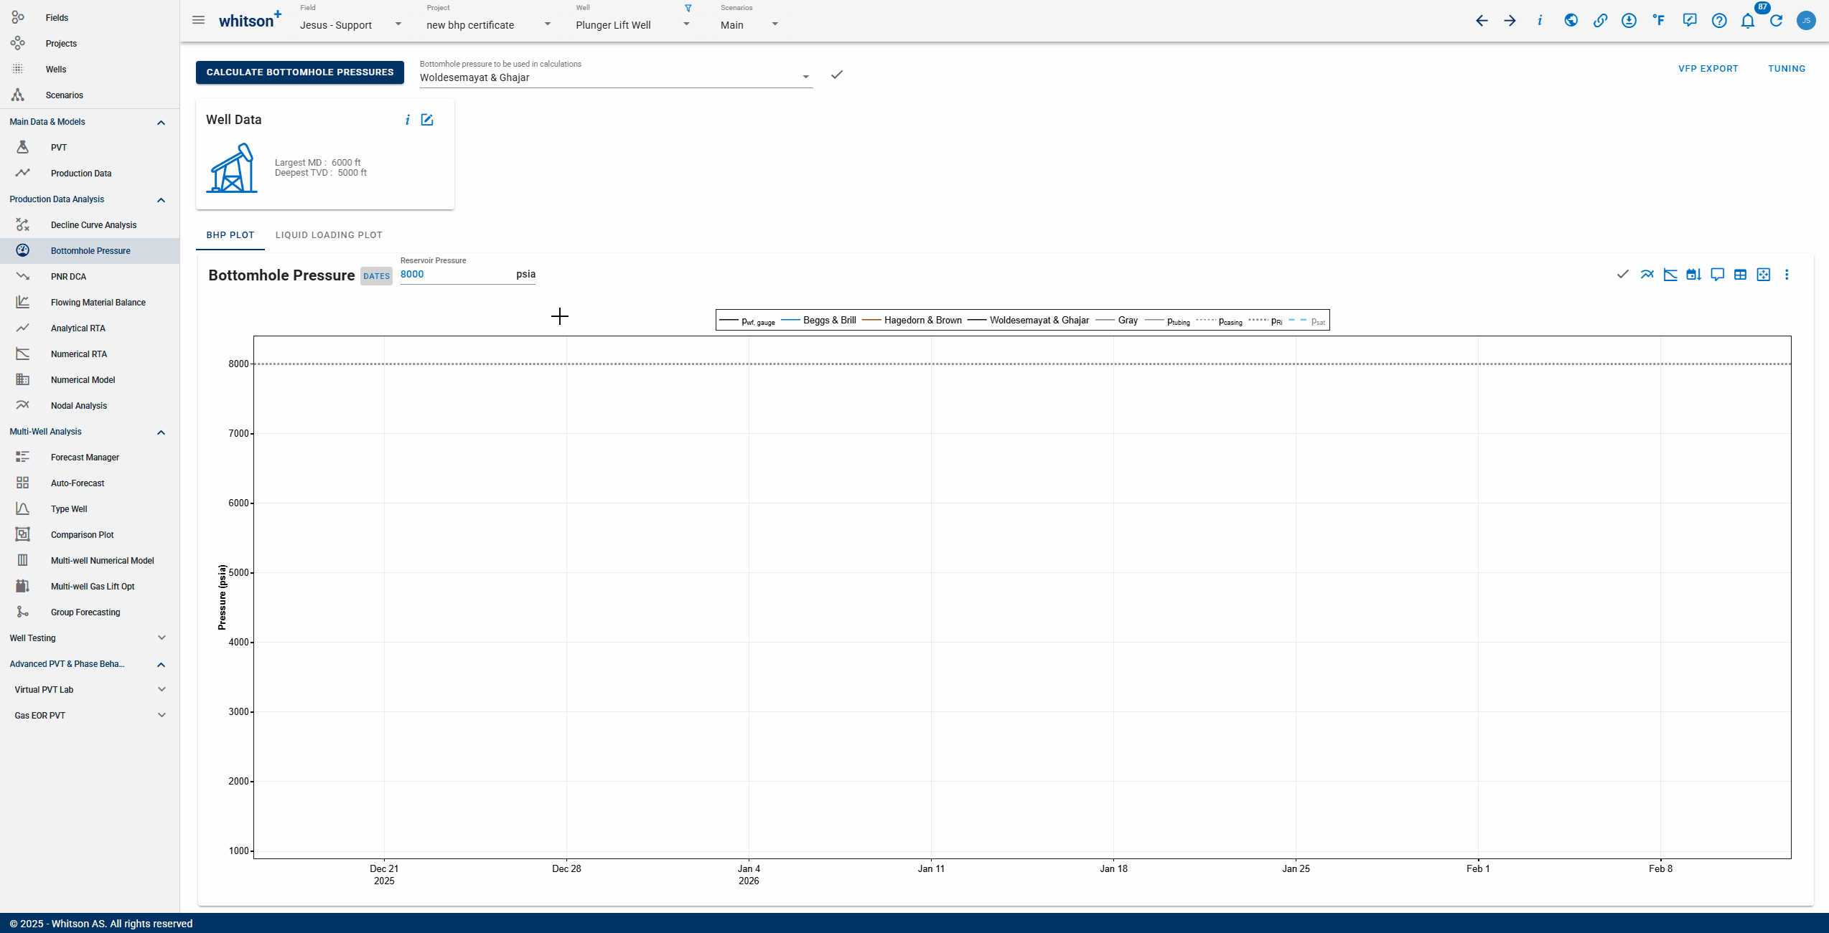Open Nodal Analysis in the sidebar
Screen dimensions: 1829x933
pyautogui.click(x=79, y=406)
